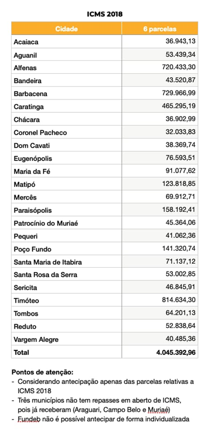Select the 6 parcelas column header
This screenshot has width=212, height=437.
click(x=160, y=28)
